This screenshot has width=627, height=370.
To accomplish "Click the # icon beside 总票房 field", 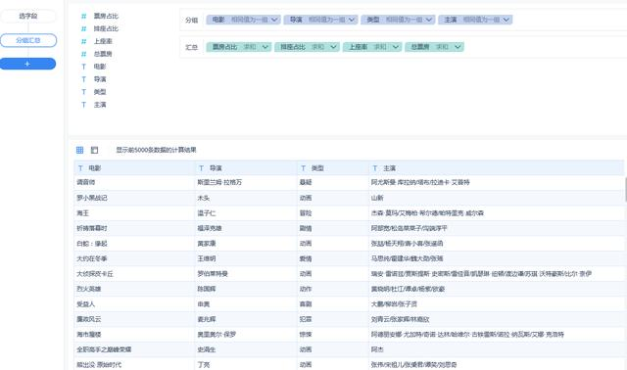I will click(x=83, y=54).
